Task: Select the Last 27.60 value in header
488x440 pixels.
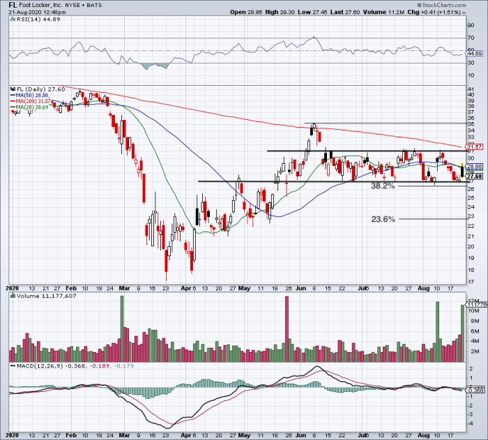Action: click(x=345, y=12)
